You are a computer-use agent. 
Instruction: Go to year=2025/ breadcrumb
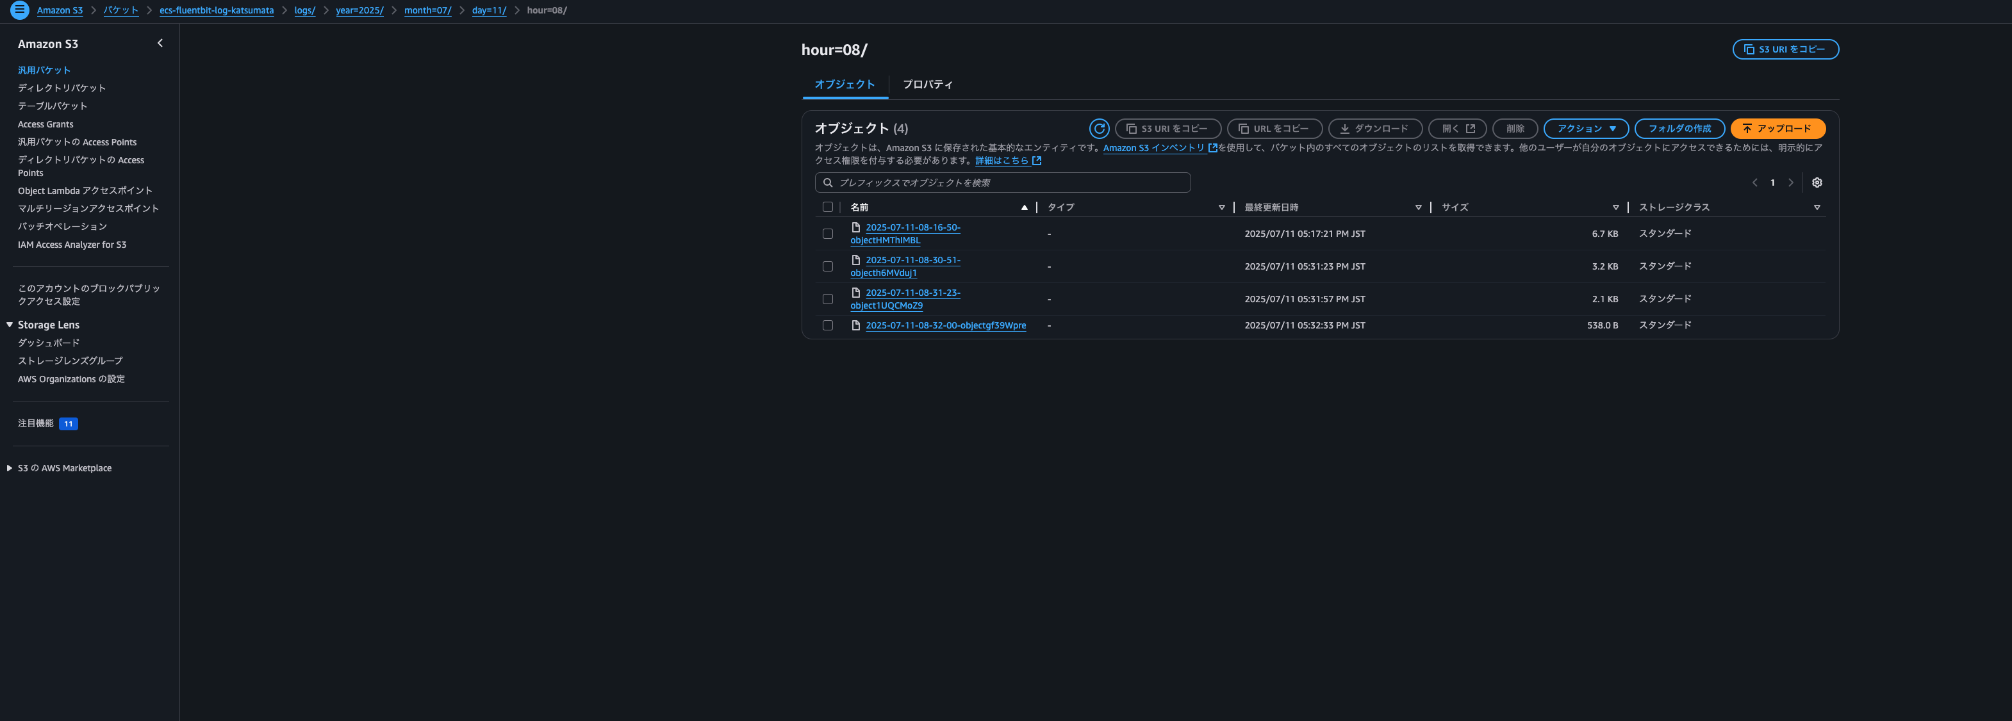click(x=359, y=10)
